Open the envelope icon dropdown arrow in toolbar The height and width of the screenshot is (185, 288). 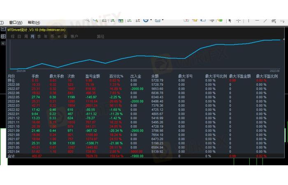click(163, 20)
